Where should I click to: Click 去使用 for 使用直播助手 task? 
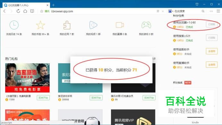point(212,65)
